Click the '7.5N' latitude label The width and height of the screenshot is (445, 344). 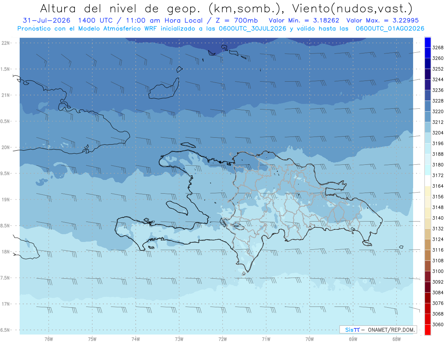pos(5,278)
